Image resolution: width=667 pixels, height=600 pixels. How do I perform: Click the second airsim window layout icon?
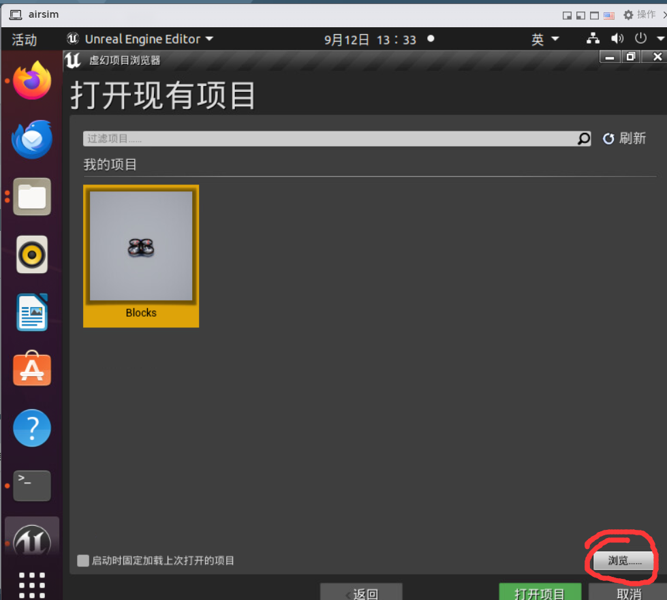tap(580, 16)
